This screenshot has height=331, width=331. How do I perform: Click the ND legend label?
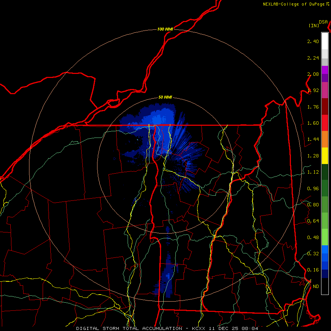(316, 286)
